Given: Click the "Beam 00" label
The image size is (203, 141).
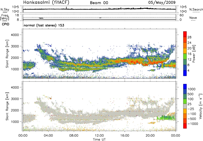Looking at the screenshot, I should (x=99, y=3).
